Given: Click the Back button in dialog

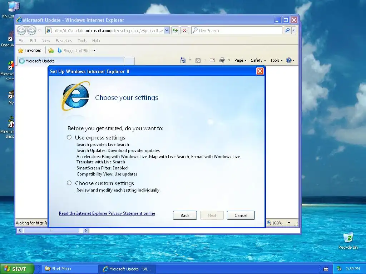Looking at the screenshot, I should [185, 215].
